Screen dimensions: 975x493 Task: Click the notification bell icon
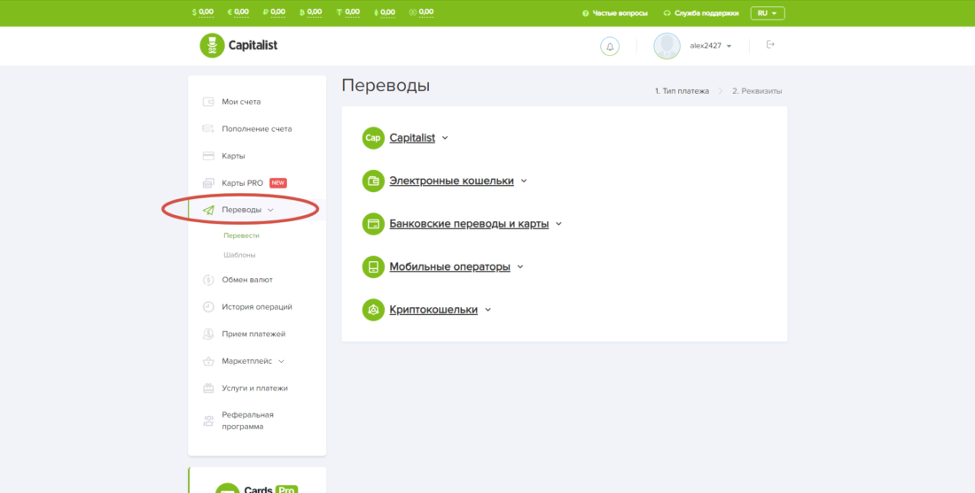(x=610, y=46)
